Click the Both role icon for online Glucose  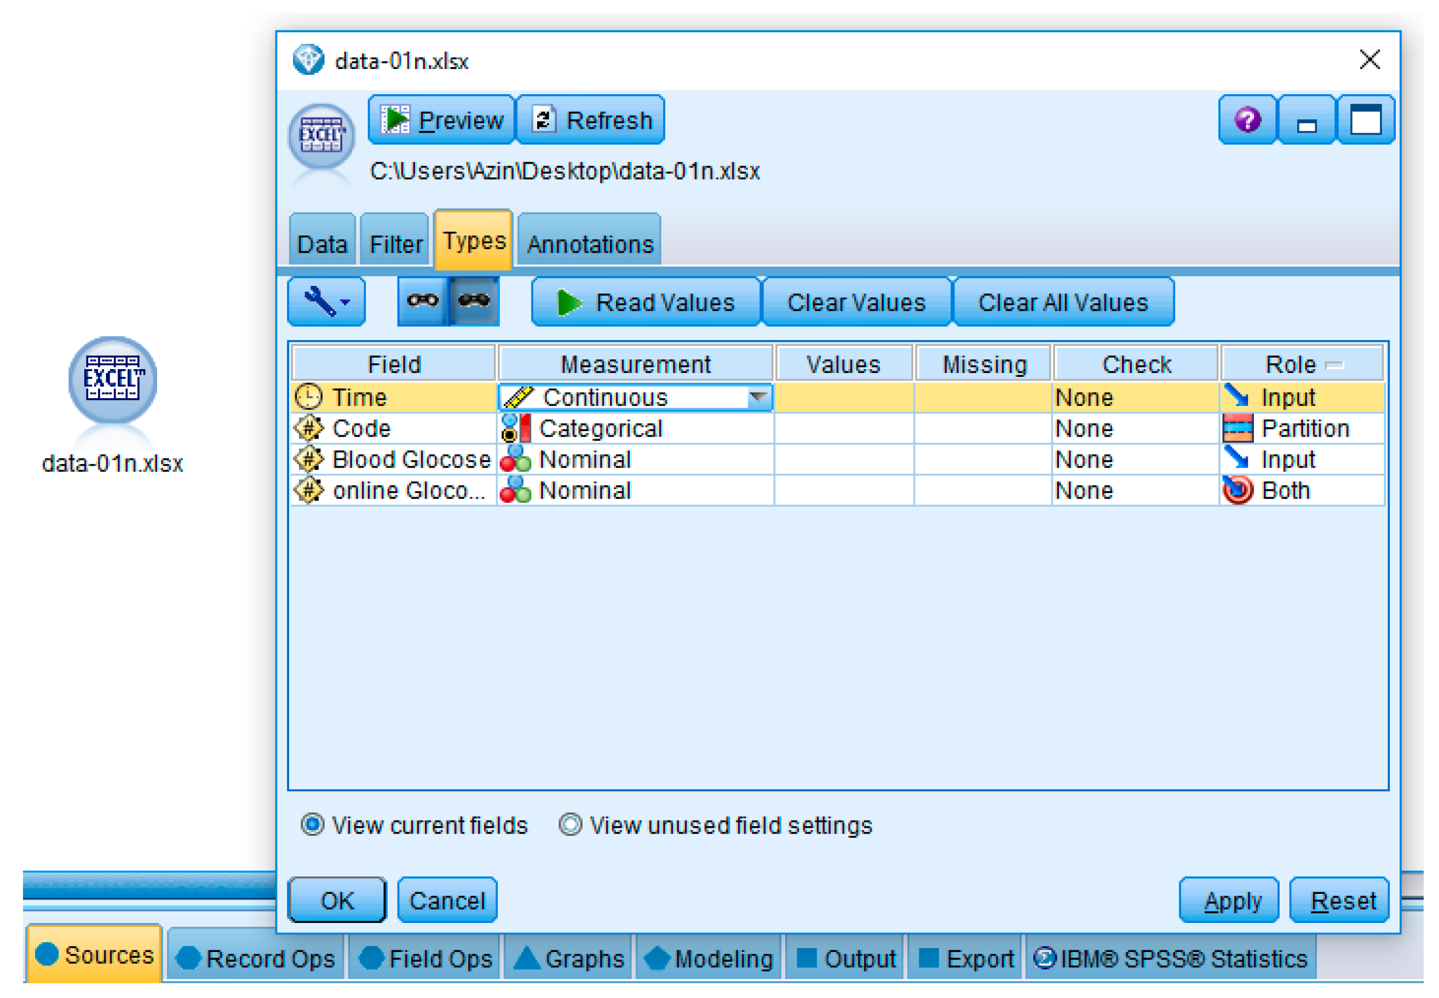1236,490
